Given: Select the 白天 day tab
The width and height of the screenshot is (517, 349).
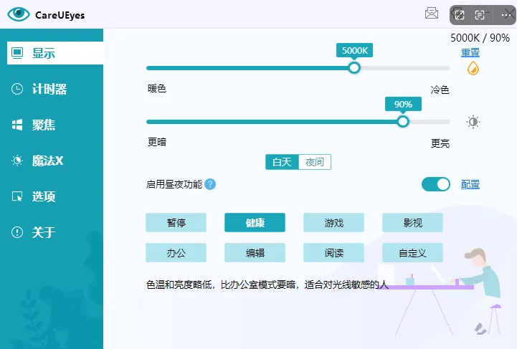Looking at the screenshot, I should pos(282,162).
